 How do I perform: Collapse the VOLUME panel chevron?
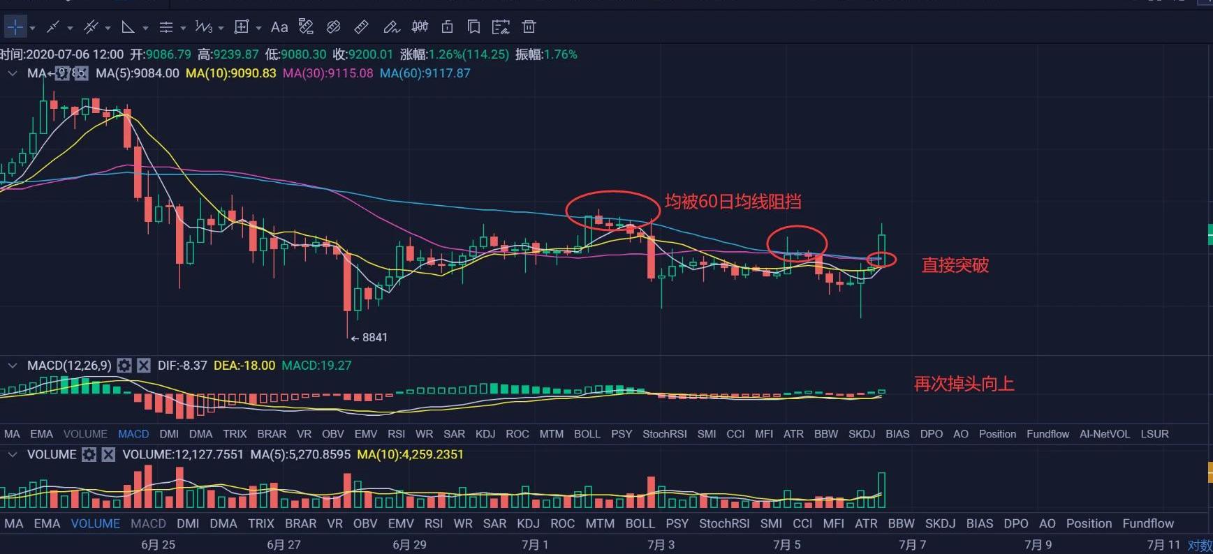point(12,455)
